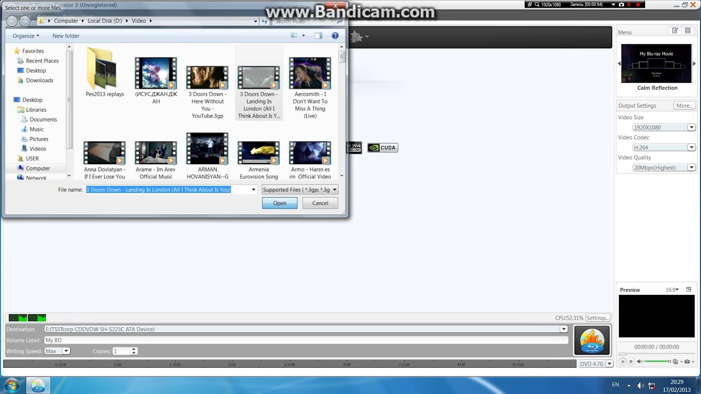This screenshot has width=701, height=394.
Task: Click the Search Video box
Action: click(305, 21)
